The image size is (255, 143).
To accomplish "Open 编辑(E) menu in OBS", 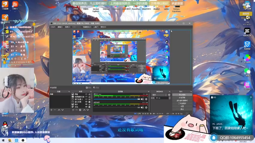I will (60, 27).
